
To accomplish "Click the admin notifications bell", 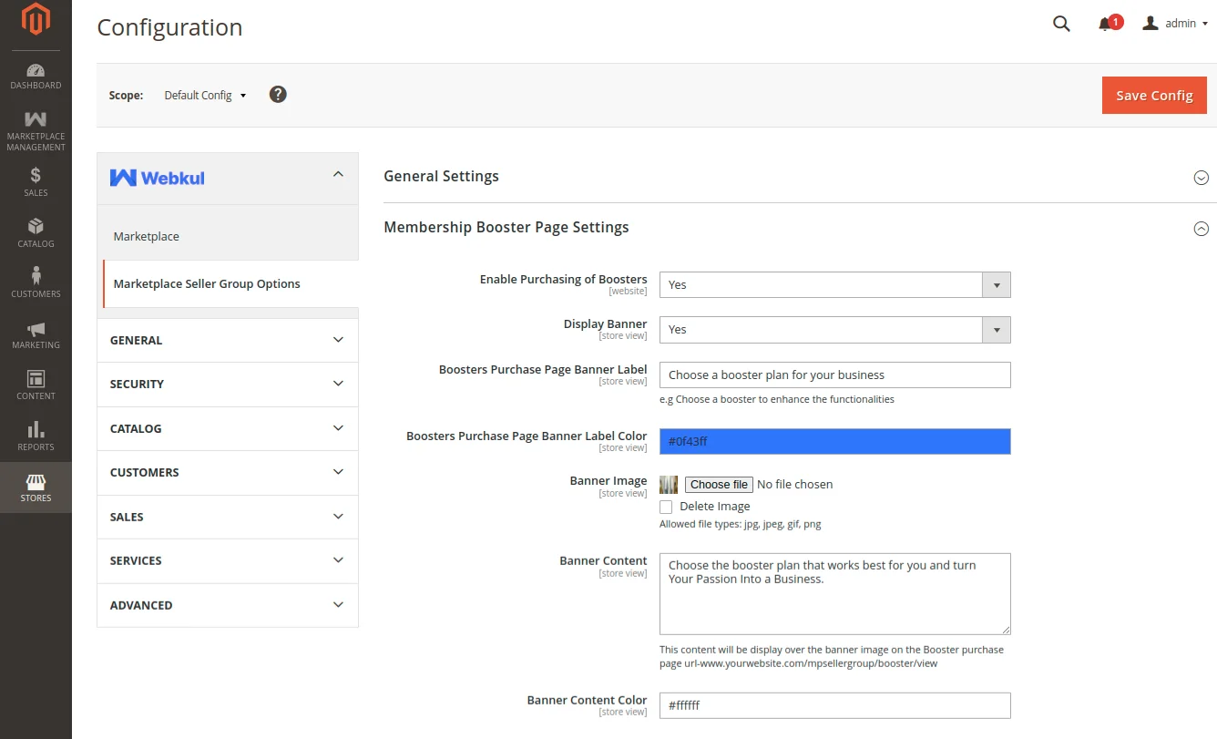I will (x=1105, y=23).
